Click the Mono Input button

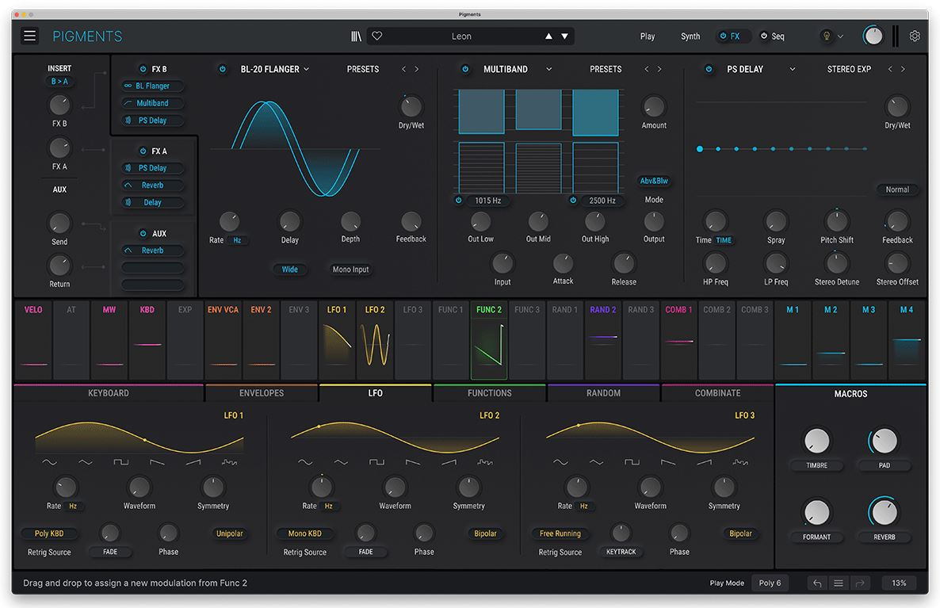click(x=350, y=270)
